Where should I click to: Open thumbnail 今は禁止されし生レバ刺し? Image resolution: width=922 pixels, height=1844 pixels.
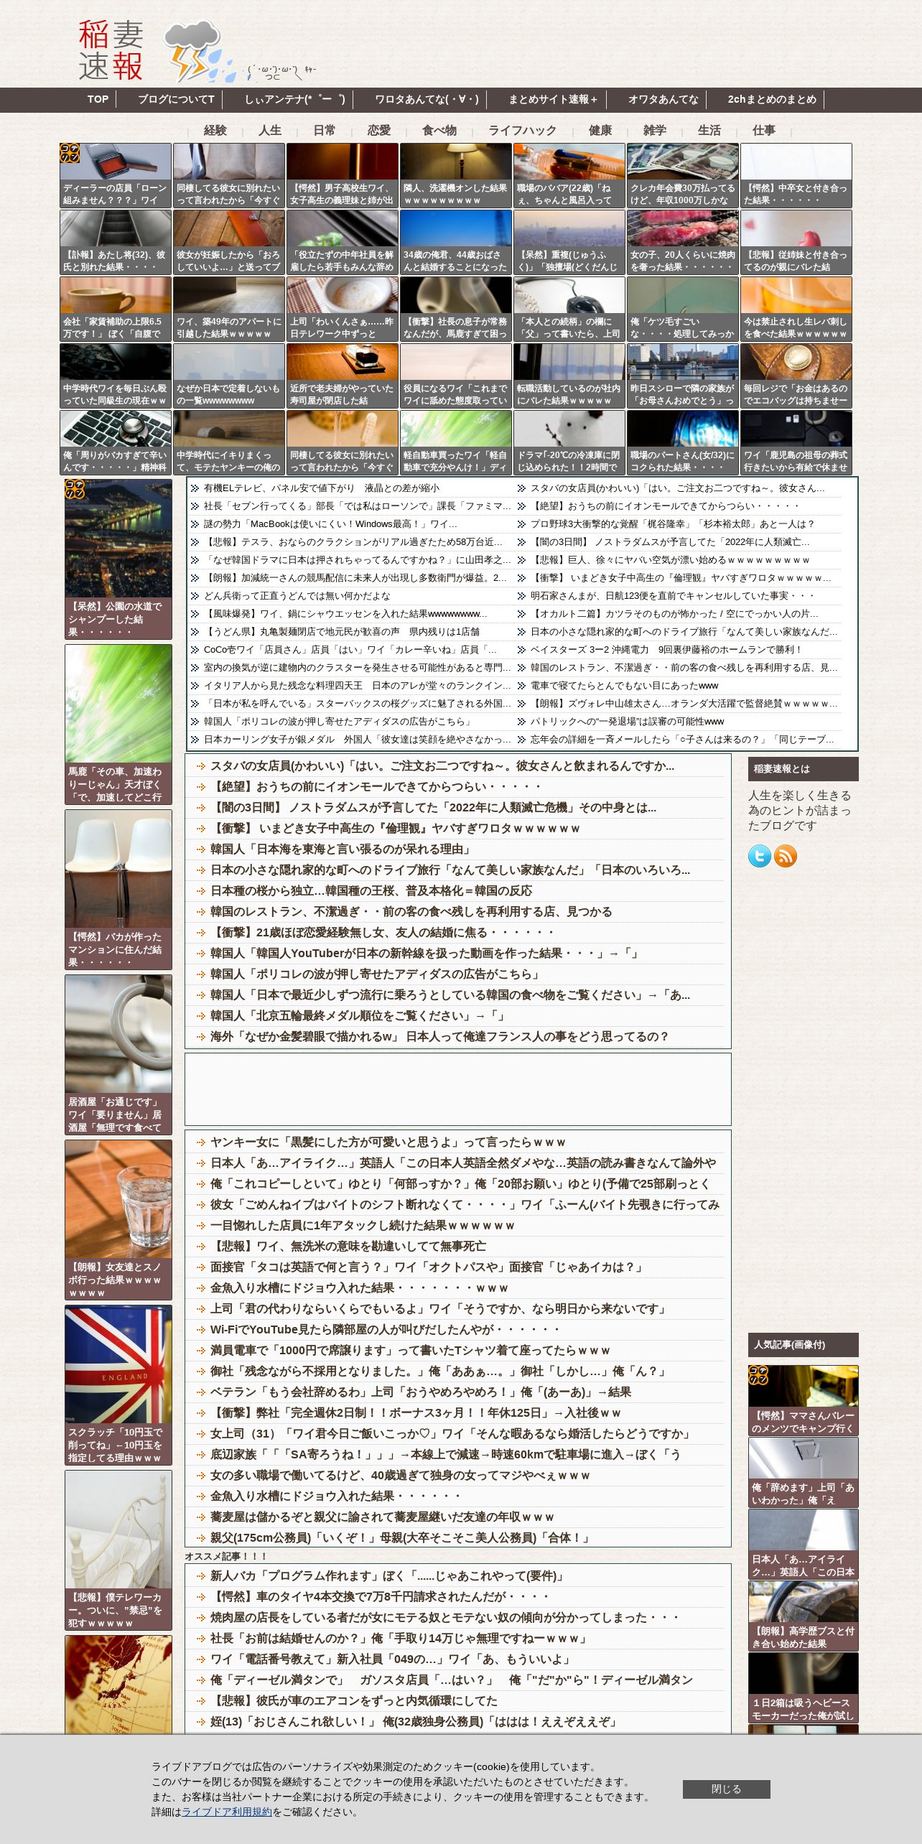(796, 309)
